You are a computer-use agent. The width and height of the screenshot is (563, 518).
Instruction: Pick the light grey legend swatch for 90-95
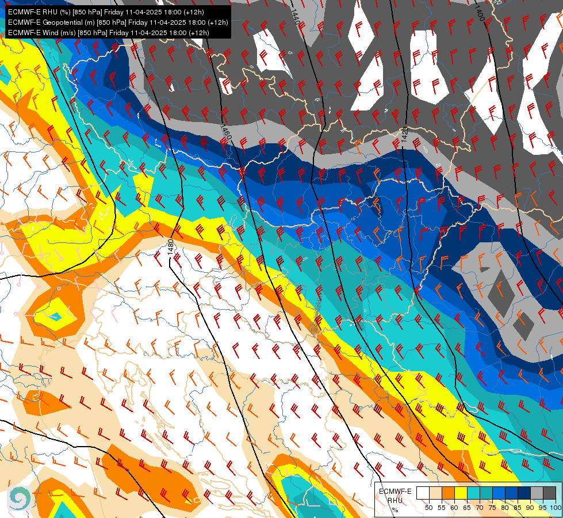pyautogui.click(x=537, y=493)
